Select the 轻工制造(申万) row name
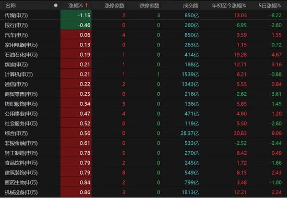Screen dimensions: 287x198 (21, 153)
